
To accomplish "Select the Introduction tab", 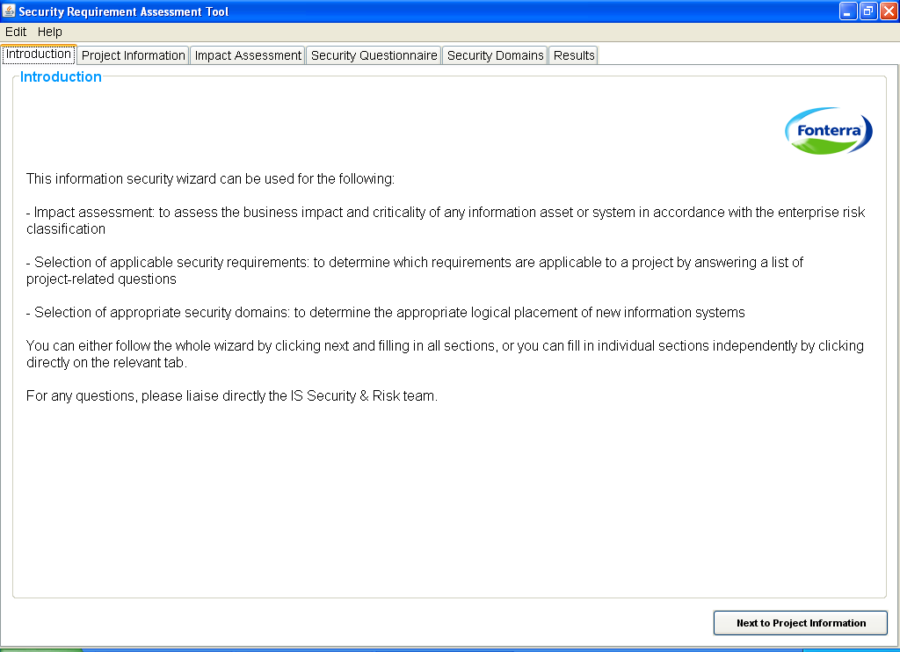I will point(39,54).
